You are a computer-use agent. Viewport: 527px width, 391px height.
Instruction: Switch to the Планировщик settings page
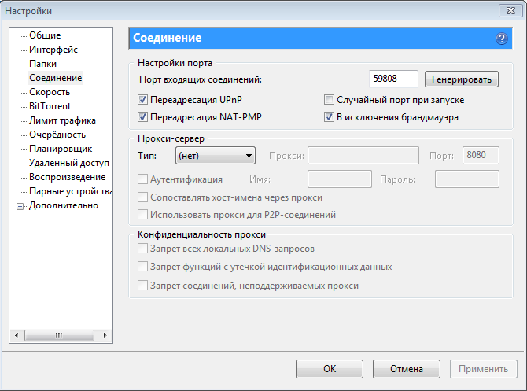61,149
